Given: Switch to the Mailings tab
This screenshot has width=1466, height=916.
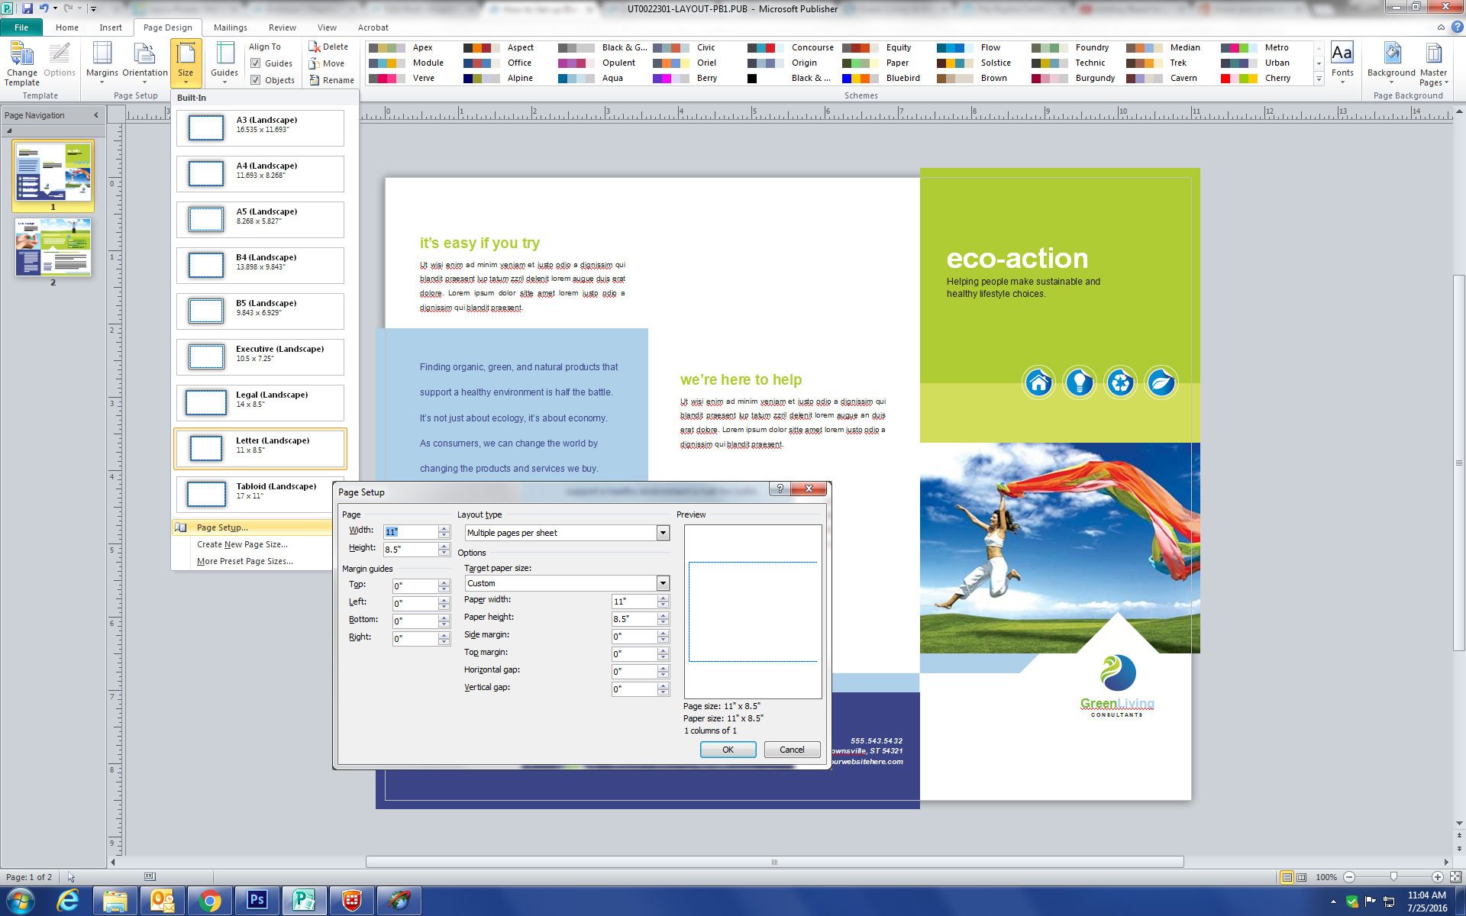Looking at the screenshot, I should pyautogui.click(x=230, y=27).
